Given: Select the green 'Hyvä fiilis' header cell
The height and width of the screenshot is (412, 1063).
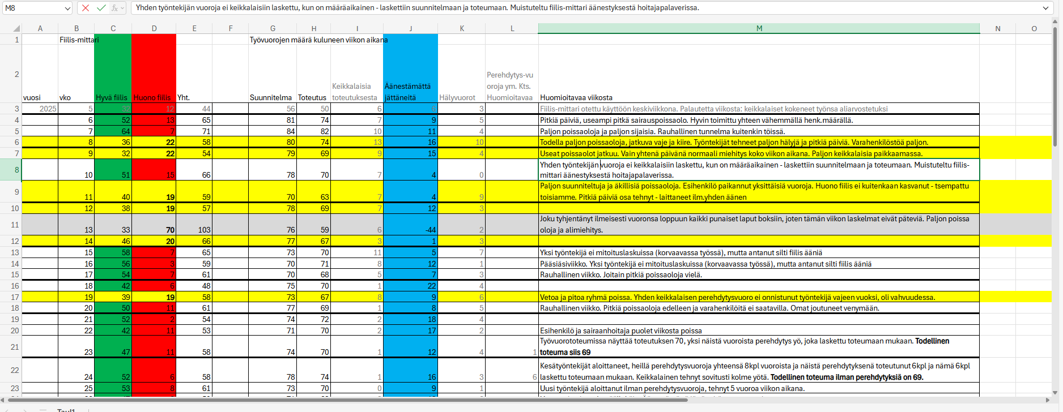Looking at the screenshot, I should (x=113, y=74).
